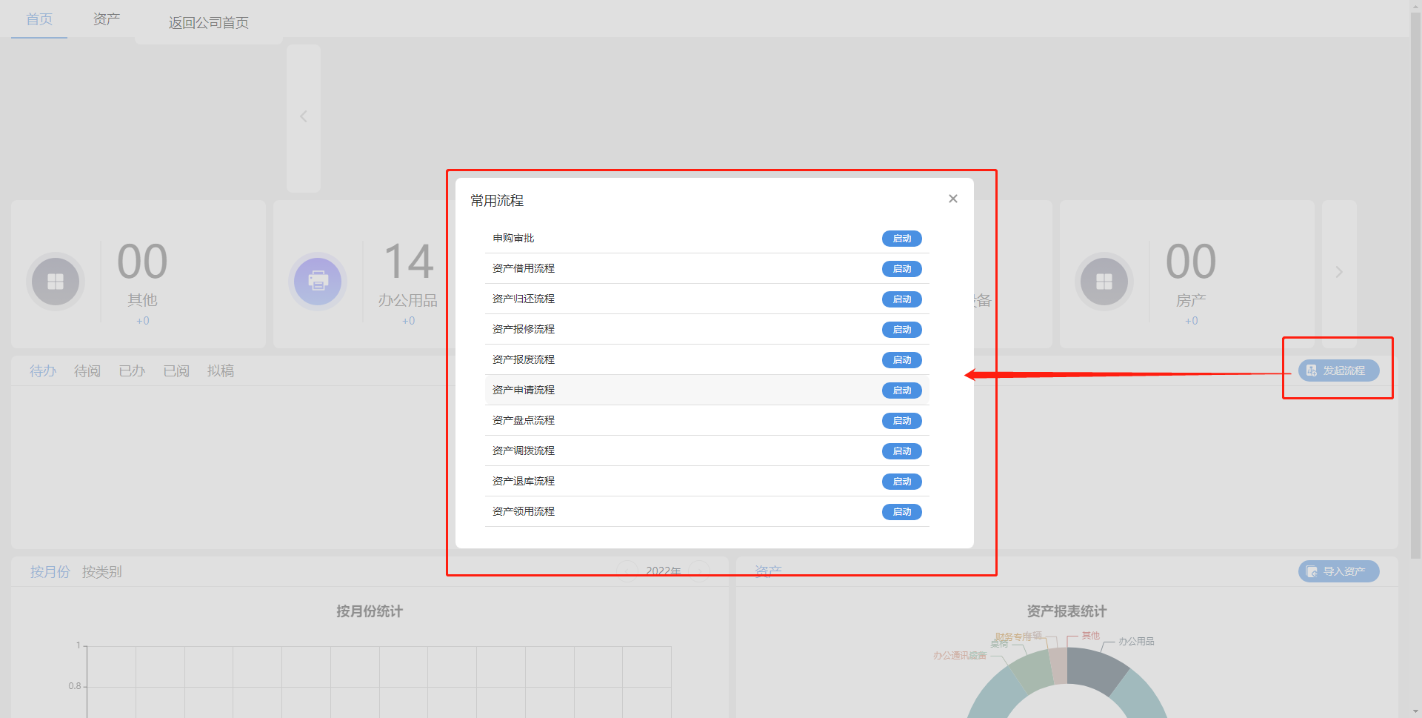Go to previous year before 2022年
Viewport: 1422px width, 718px height.
coord(628,571)
